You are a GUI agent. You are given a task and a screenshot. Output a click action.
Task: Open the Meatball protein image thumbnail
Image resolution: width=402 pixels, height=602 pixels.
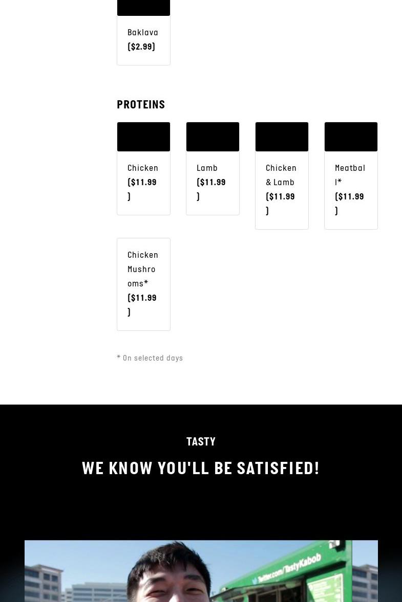pyautogui.click(x=351, y=137)
